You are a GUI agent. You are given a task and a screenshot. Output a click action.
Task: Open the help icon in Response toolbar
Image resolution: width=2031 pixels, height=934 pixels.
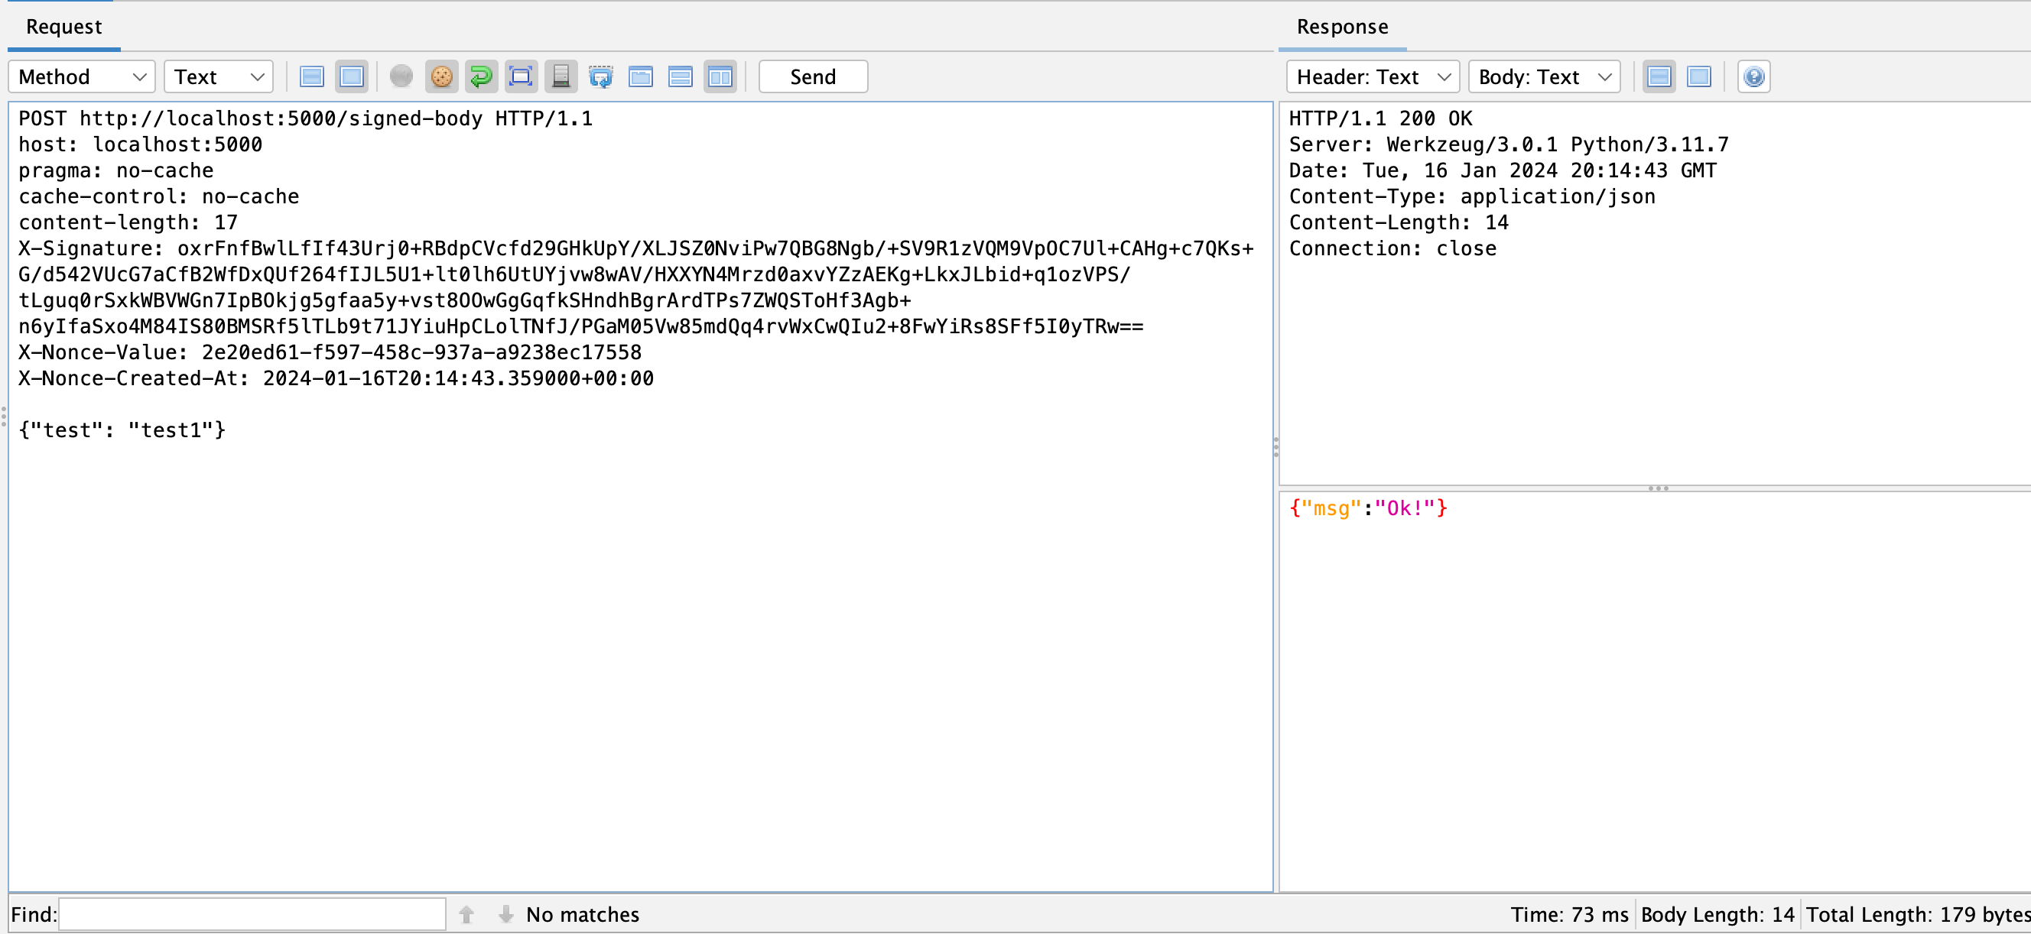point(1753,76)
